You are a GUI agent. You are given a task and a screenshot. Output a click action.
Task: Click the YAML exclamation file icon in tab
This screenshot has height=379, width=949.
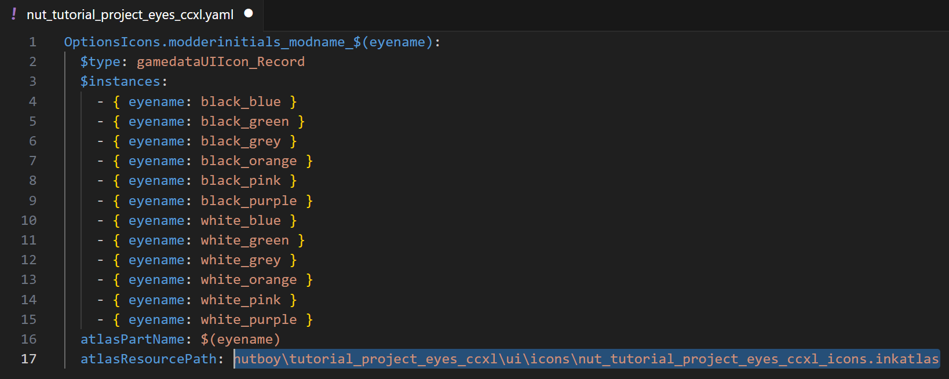[x=14, y=14]
